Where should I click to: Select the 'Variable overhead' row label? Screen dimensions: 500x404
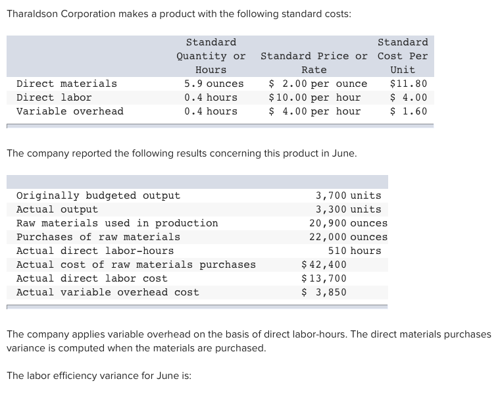[70, 111]
